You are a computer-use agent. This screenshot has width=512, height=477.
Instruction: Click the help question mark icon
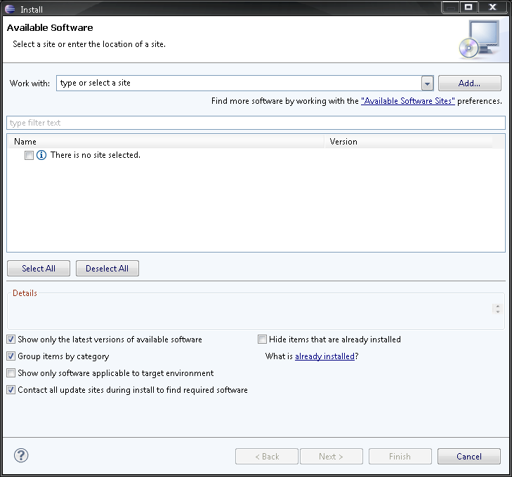[x=21, y=455]
